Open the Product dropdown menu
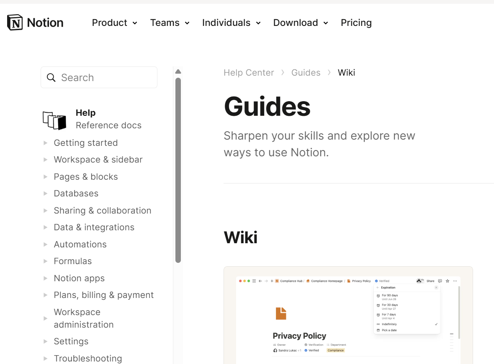Screen dimensions: 494x364 click(x=115, y=23)
